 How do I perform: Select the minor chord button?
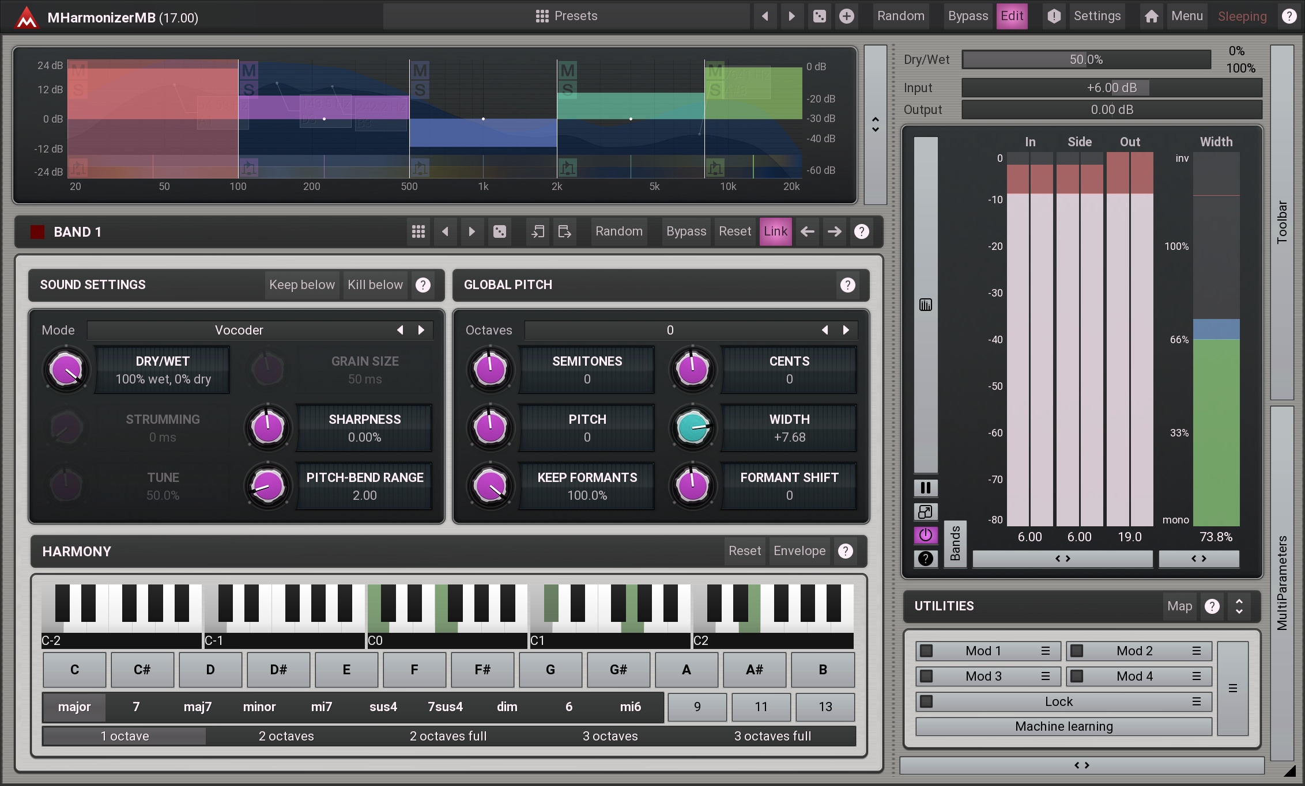point(259,707)
